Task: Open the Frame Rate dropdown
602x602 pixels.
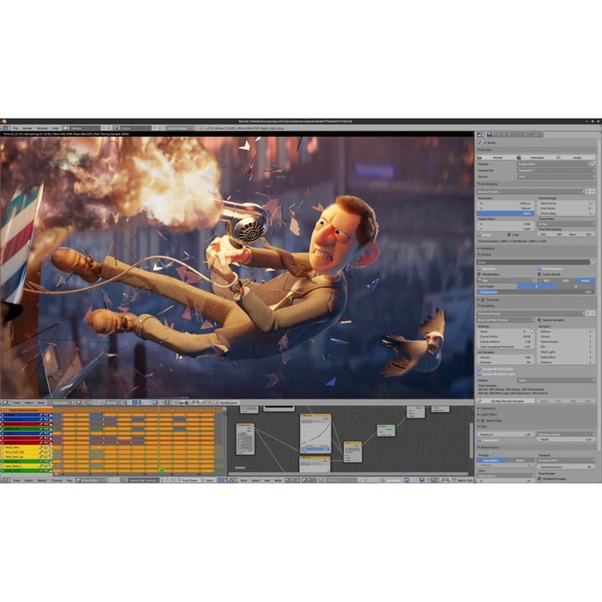Action: point(565,224)
